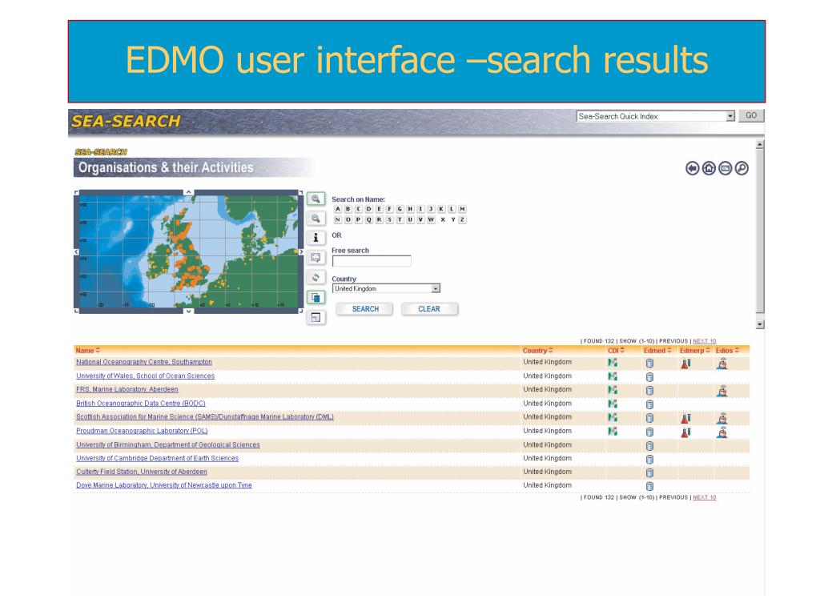Image resolution: width=820 pixels, height=615 pixels.
Task: Open National Oceanography Centre, Southampton link
Action: click(144, 362)
